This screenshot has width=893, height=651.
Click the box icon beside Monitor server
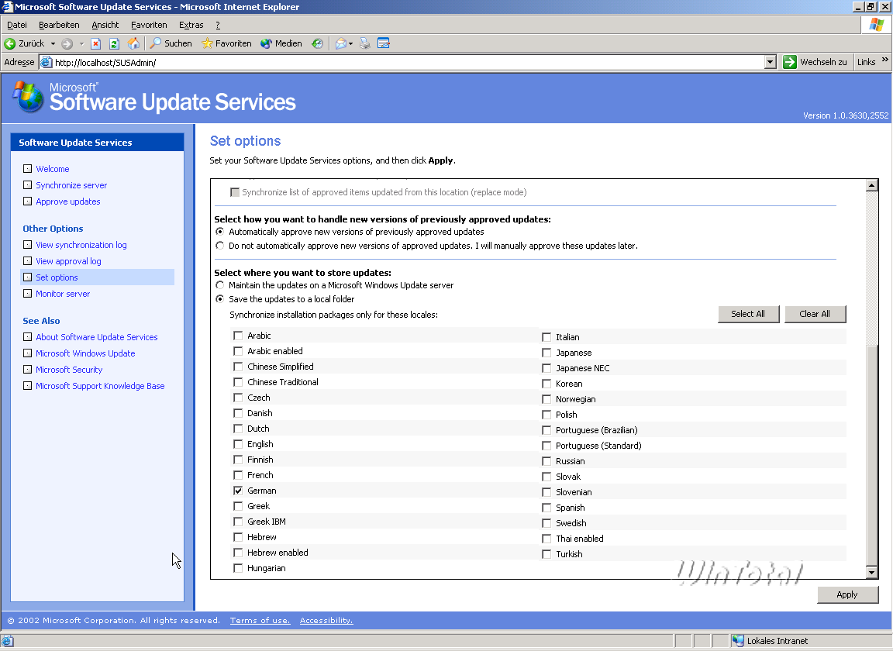(27, 293)
